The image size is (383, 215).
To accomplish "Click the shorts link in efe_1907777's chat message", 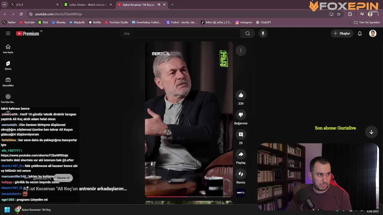I will pyautogui.click(x=34, y=155).
